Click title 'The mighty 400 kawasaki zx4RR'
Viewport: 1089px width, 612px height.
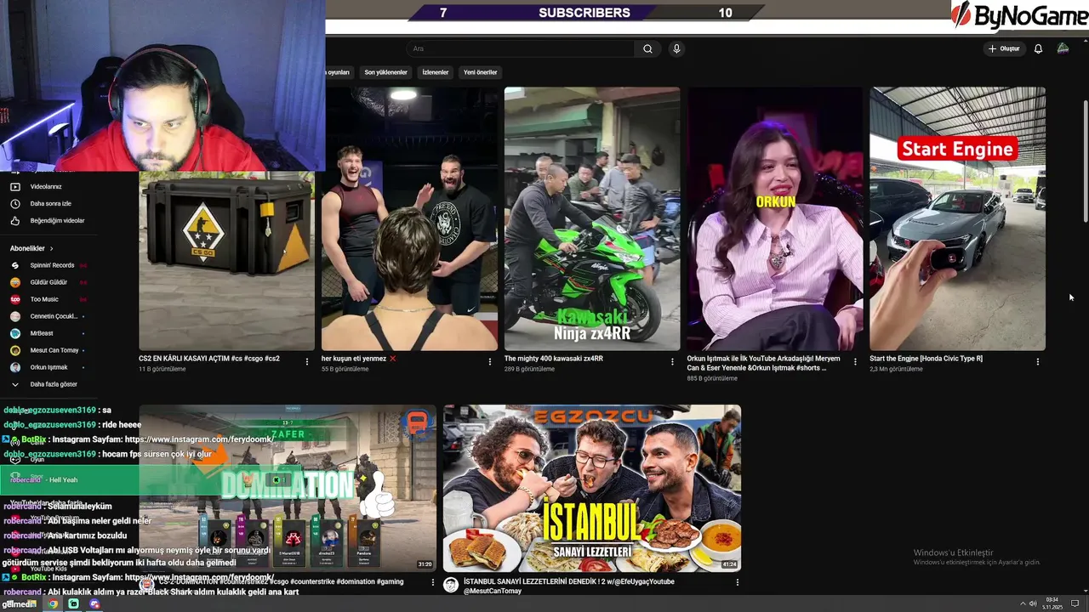click(554, 359)
